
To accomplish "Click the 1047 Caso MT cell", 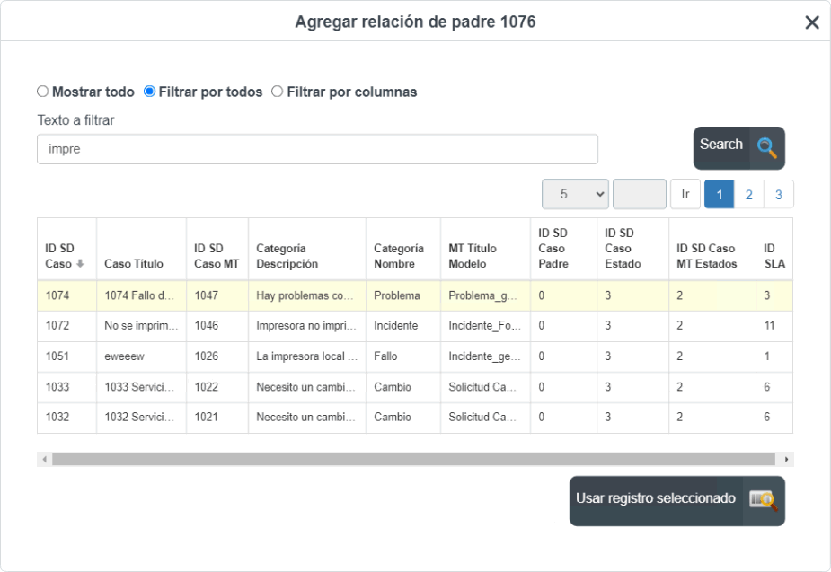I will click(217, 295).
